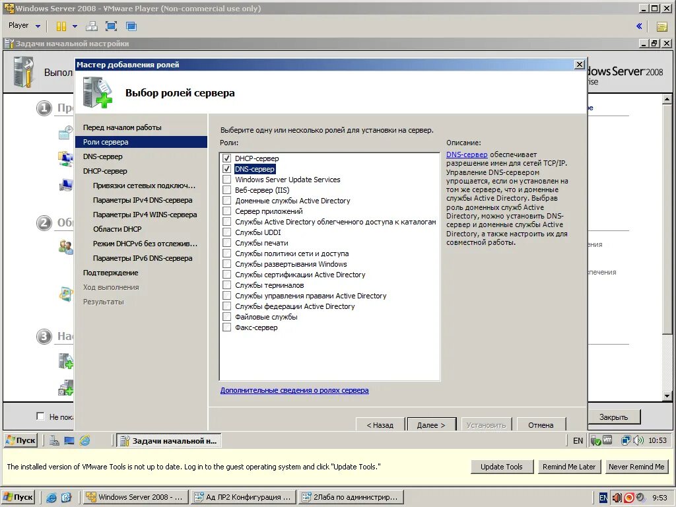This screenshot has width=676, height=507.
Task: Check the Сервер приложений checkbox
Action: (x=227, y=211)
